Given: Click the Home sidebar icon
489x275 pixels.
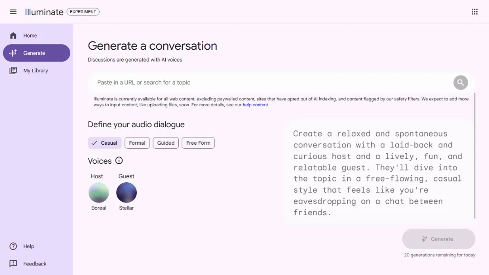Looking at the screenshot, I should coord(13,35).
